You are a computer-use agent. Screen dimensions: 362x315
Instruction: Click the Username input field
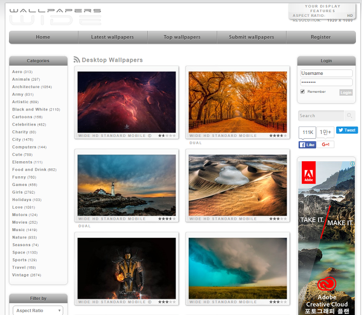click(326, 73)
